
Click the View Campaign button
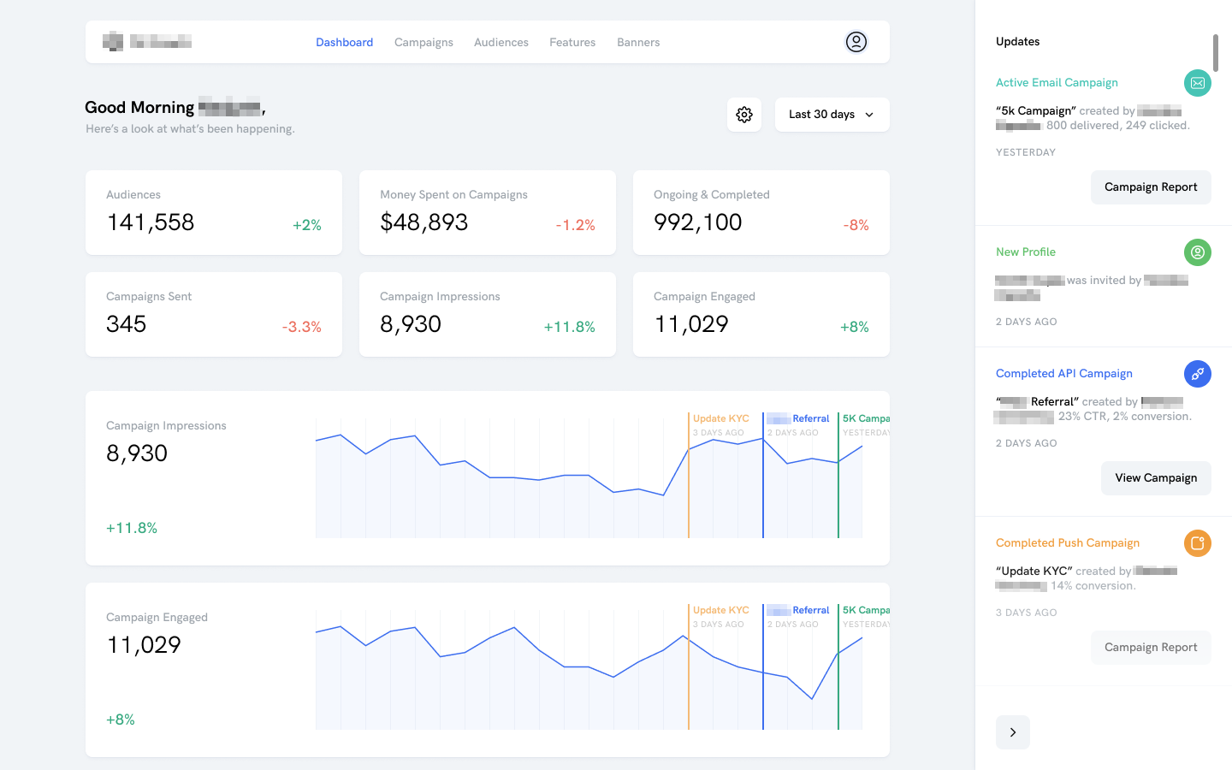(x=1155, y=478)
